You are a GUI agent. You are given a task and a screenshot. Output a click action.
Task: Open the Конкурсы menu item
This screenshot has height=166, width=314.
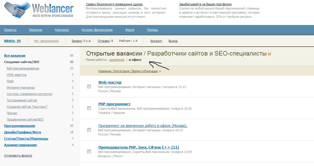[62, 30]
